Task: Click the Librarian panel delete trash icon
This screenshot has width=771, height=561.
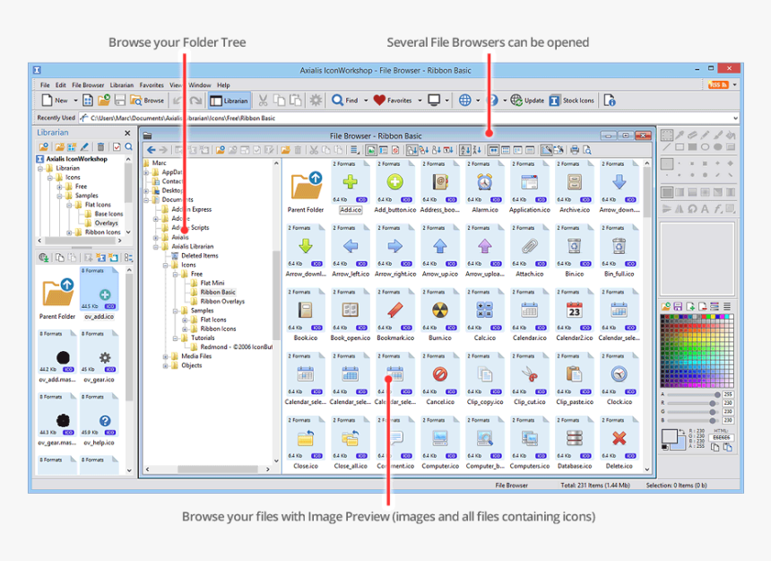Action: coord(100,146)
